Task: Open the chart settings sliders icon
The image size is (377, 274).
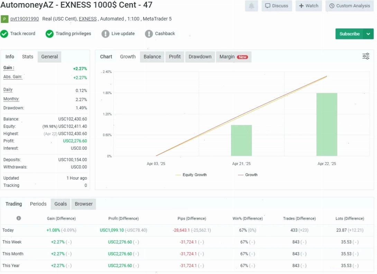Action: (x=366, y=56)
